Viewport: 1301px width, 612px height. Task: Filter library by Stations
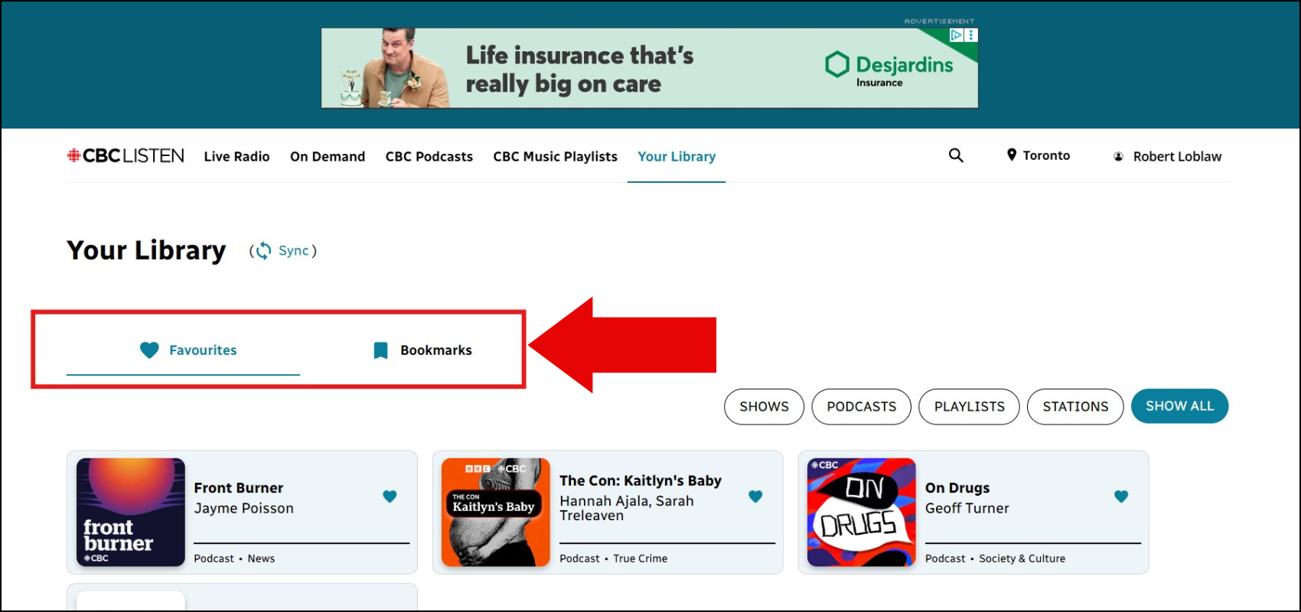(x=1075, y=406)
